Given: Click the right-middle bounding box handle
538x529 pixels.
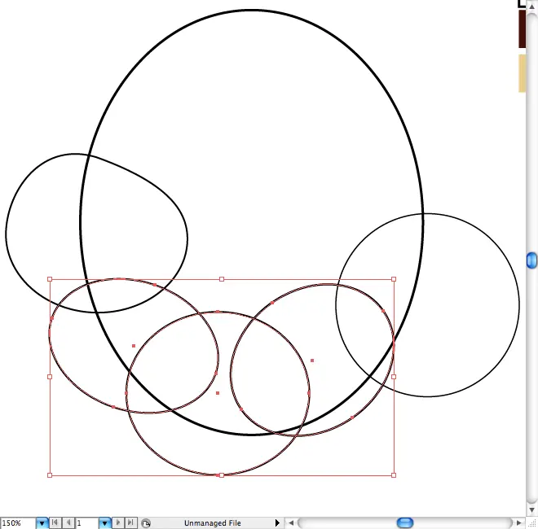Looking at the screenshot, I should [394, 377].
